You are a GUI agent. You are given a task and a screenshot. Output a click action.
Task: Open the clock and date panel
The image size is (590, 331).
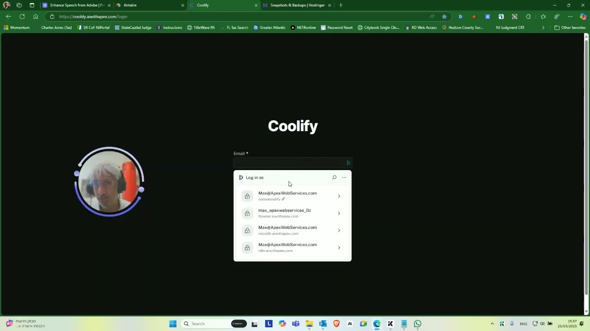(x=567, y=324)
